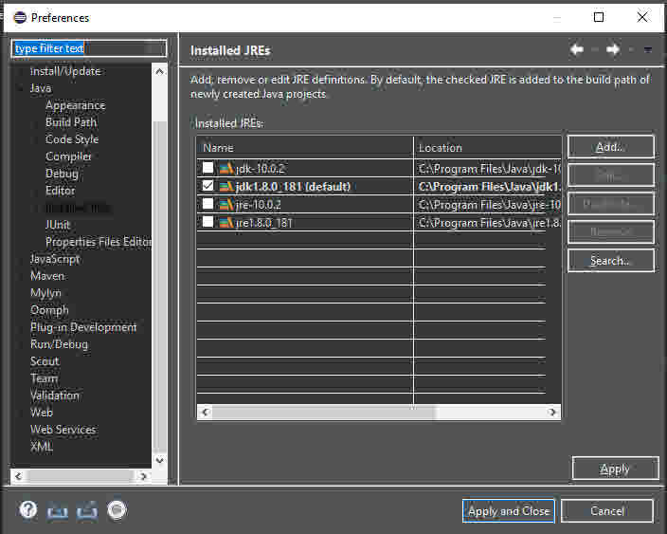Click Apply and Close

tap(509, 510)
